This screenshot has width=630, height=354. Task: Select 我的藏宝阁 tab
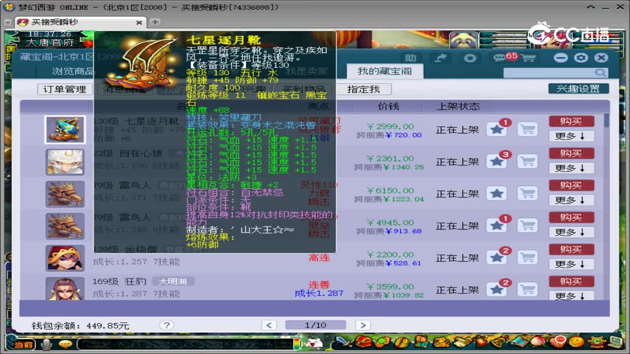(x=384, y=71)
